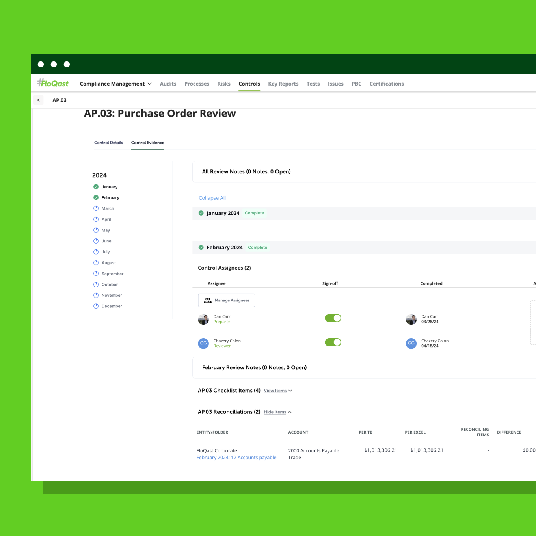Click the green check icon next to January
Screen dimensions: 536x536
click(x=96, y=187)
